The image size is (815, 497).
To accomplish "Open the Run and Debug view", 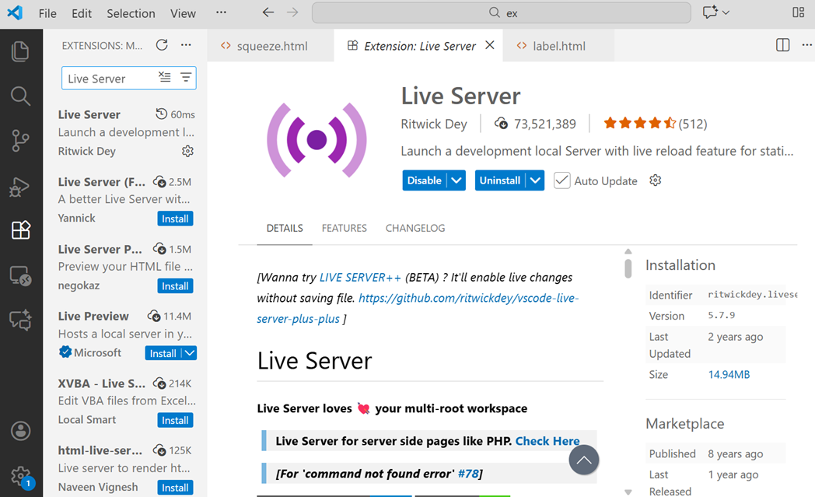I will (x=21, y=187).
